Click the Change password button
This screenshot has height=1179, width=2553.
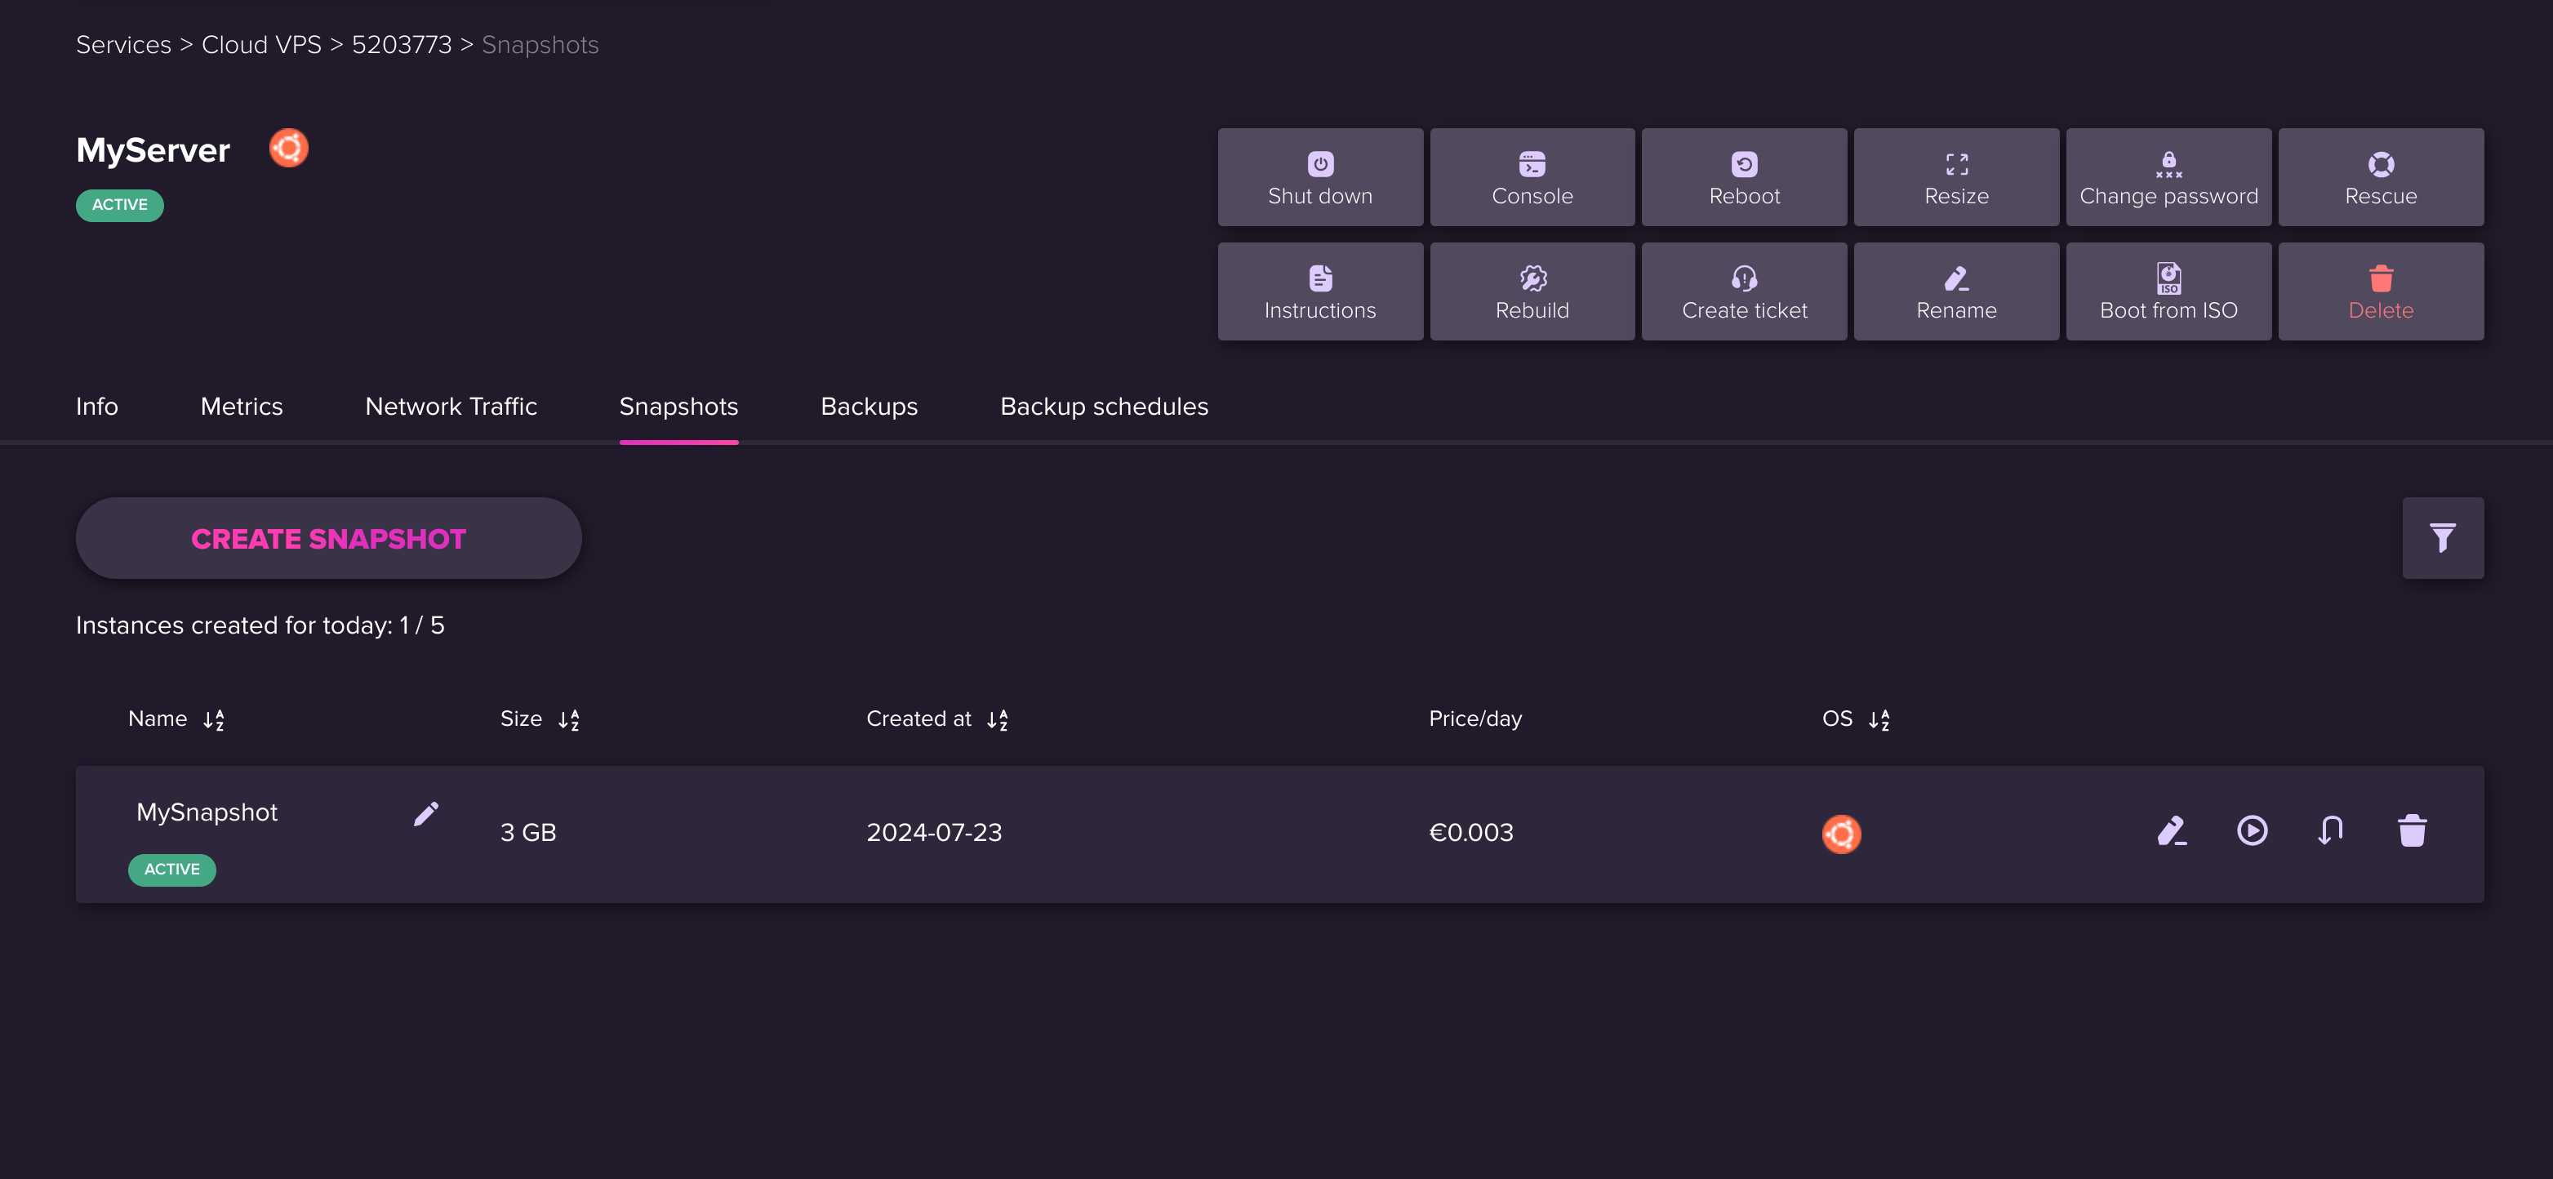pyautogui.click(x=2168, y=176)
